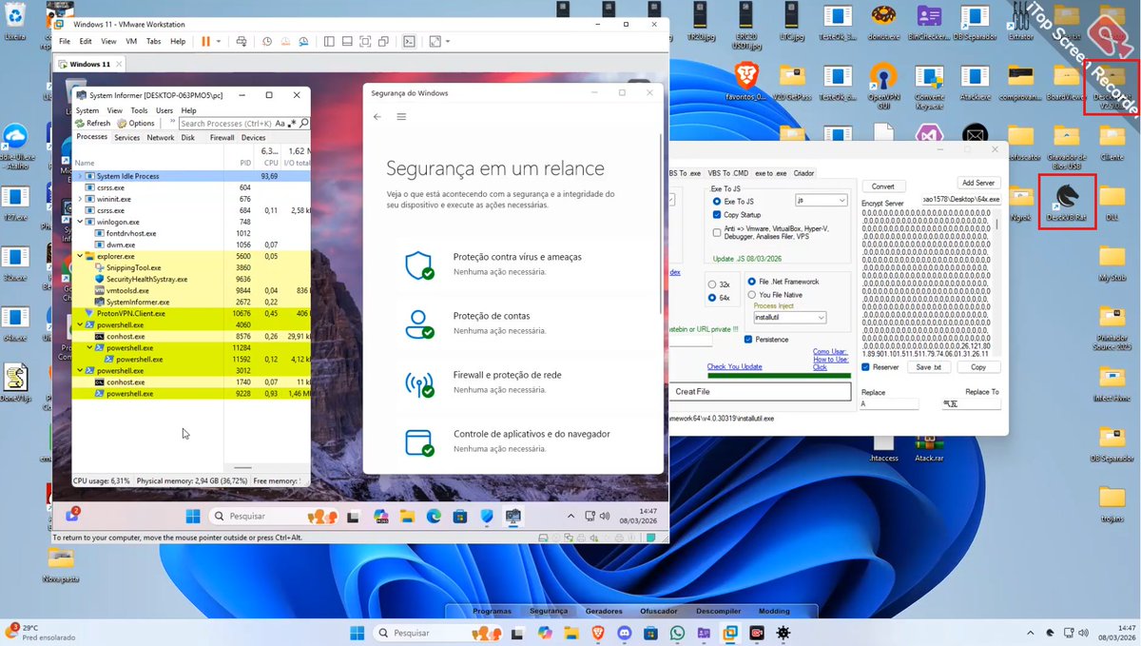The width and height of the screenshot is (1141, 646).
Task: Enter full screen mode in VMware toolbar
Action: point(365,42)
